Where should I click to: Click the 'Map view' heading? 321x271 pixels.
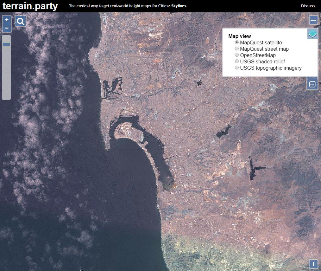pos(240,36)
